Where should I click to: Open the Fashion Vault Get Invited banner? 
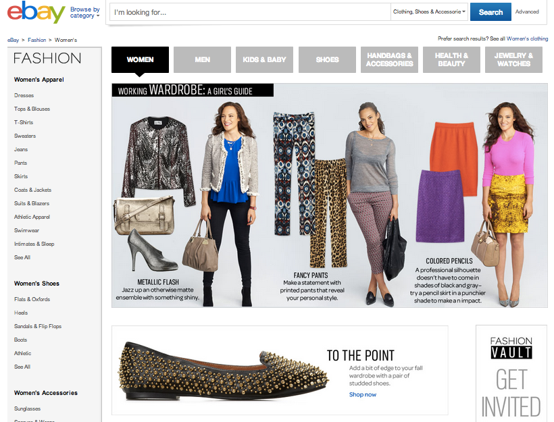click(x=511, y=374)
